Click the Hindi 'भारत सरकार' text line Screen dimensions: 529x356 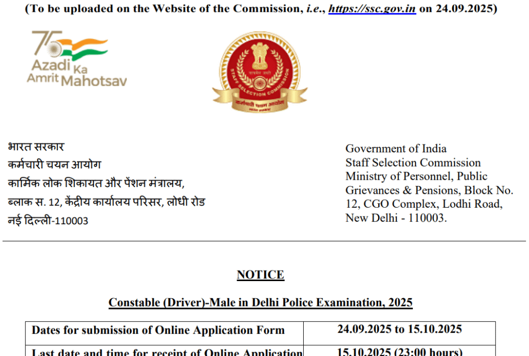click(36, 147)
